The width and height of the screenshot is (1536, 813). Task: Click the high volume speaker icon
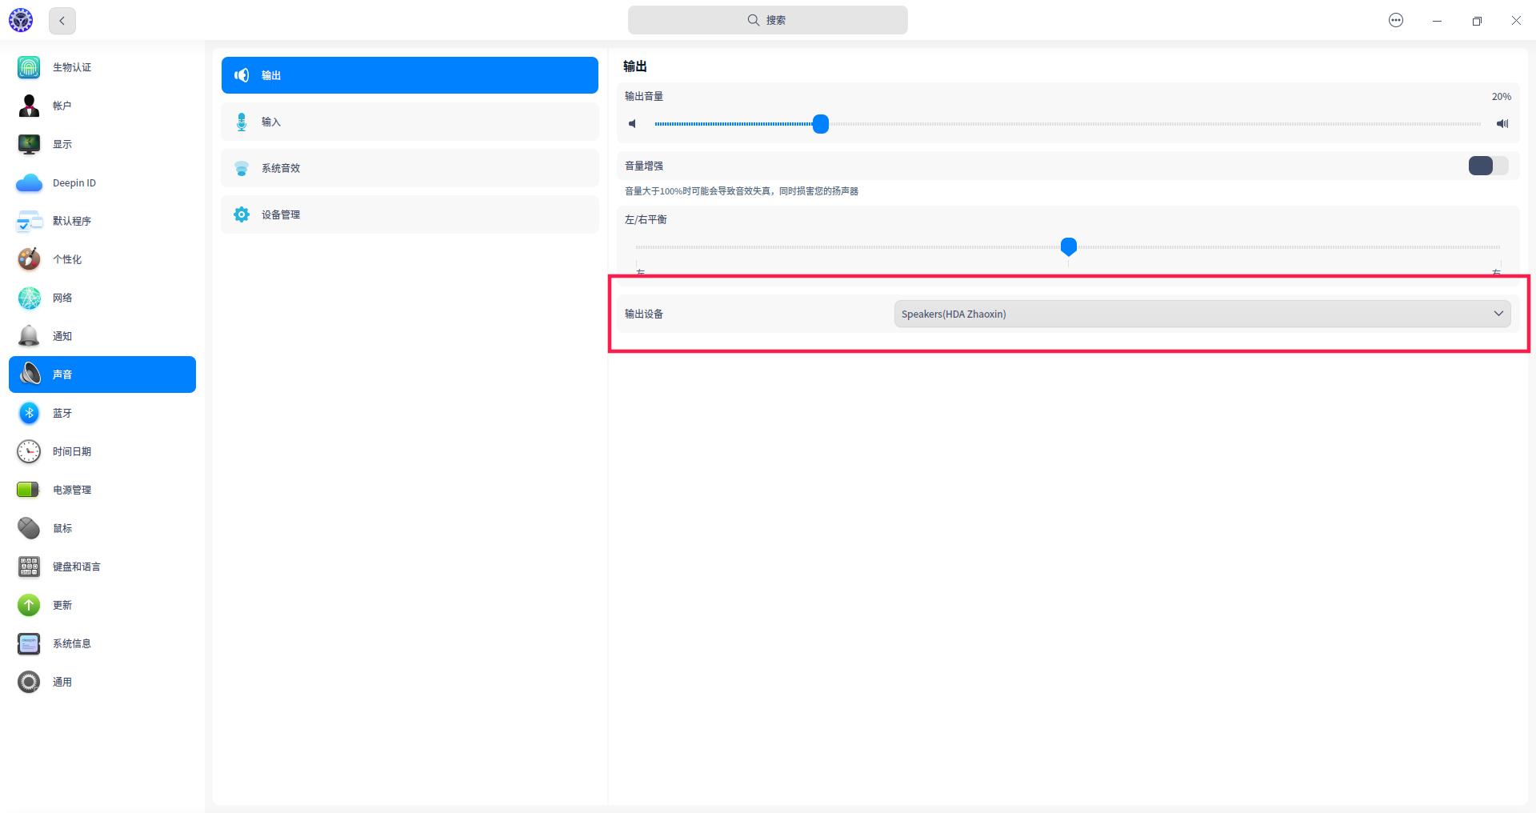1502,124
